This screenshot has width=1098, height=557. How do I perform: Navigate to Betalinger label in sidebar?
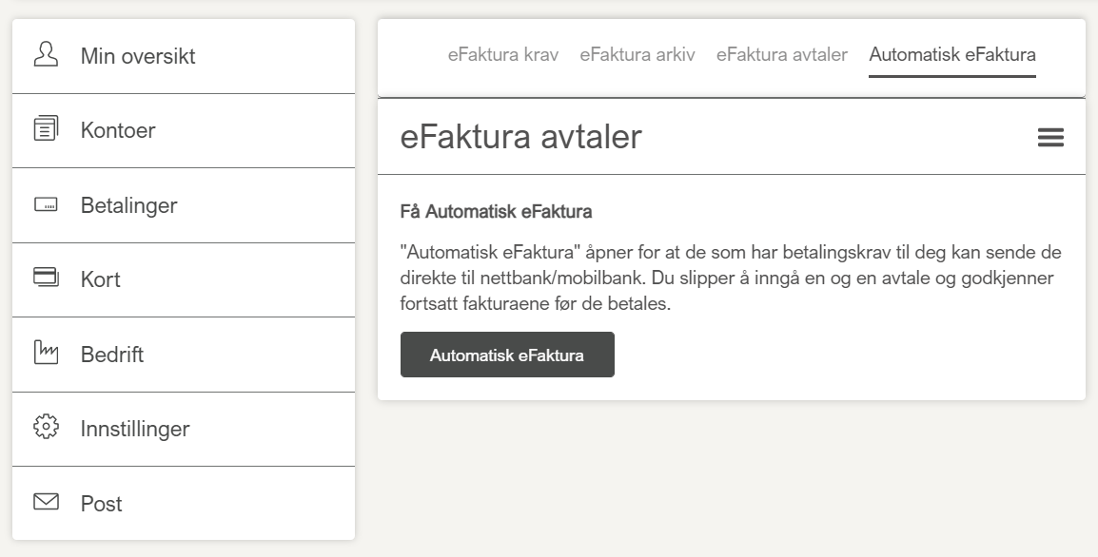[128, 205]
